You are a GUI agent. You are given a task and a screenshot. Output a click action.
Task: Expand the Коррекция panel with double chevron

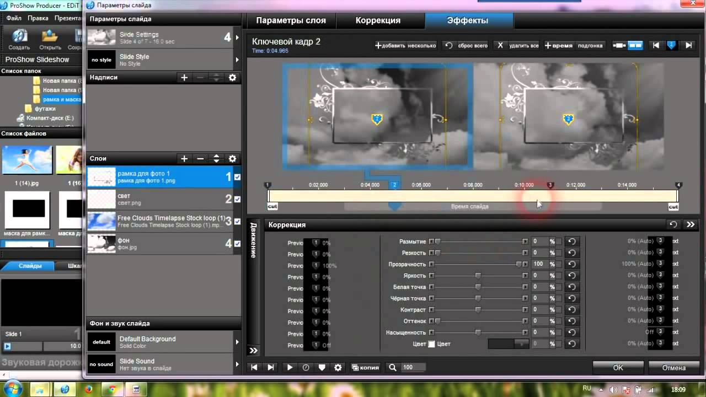tap(691, 224)
